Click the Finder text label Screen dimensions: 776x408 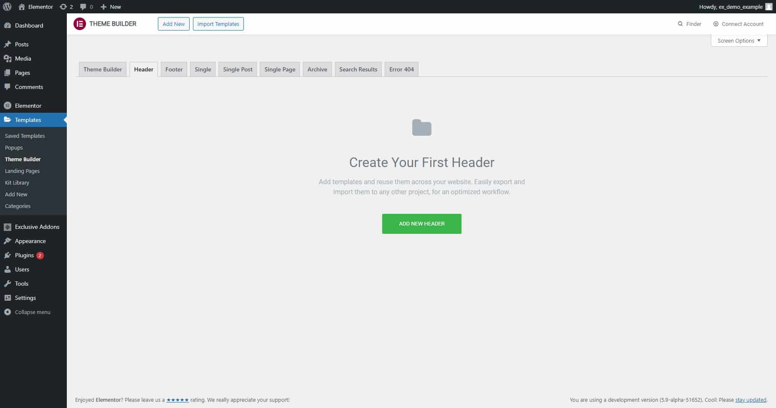pos(694,24)
